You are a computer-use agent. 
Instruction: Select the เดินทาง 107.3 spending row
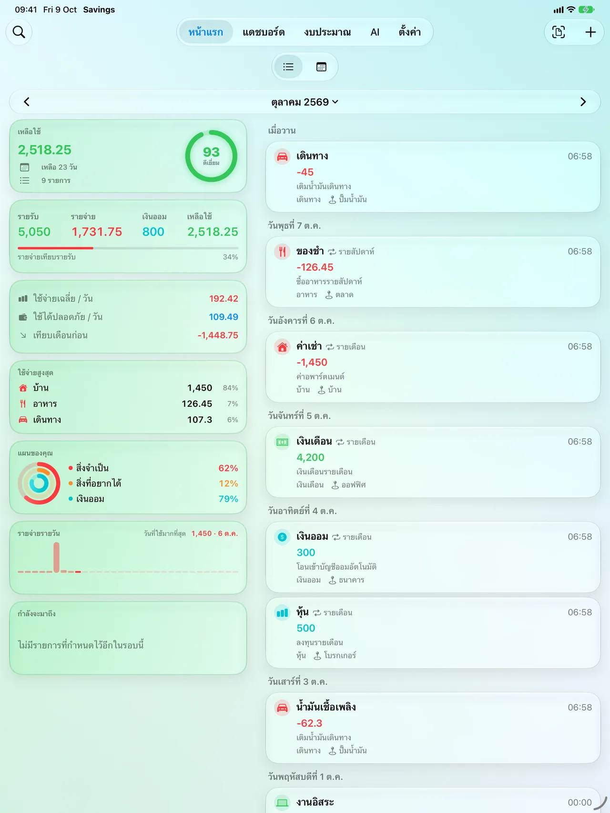click(128, 420)
